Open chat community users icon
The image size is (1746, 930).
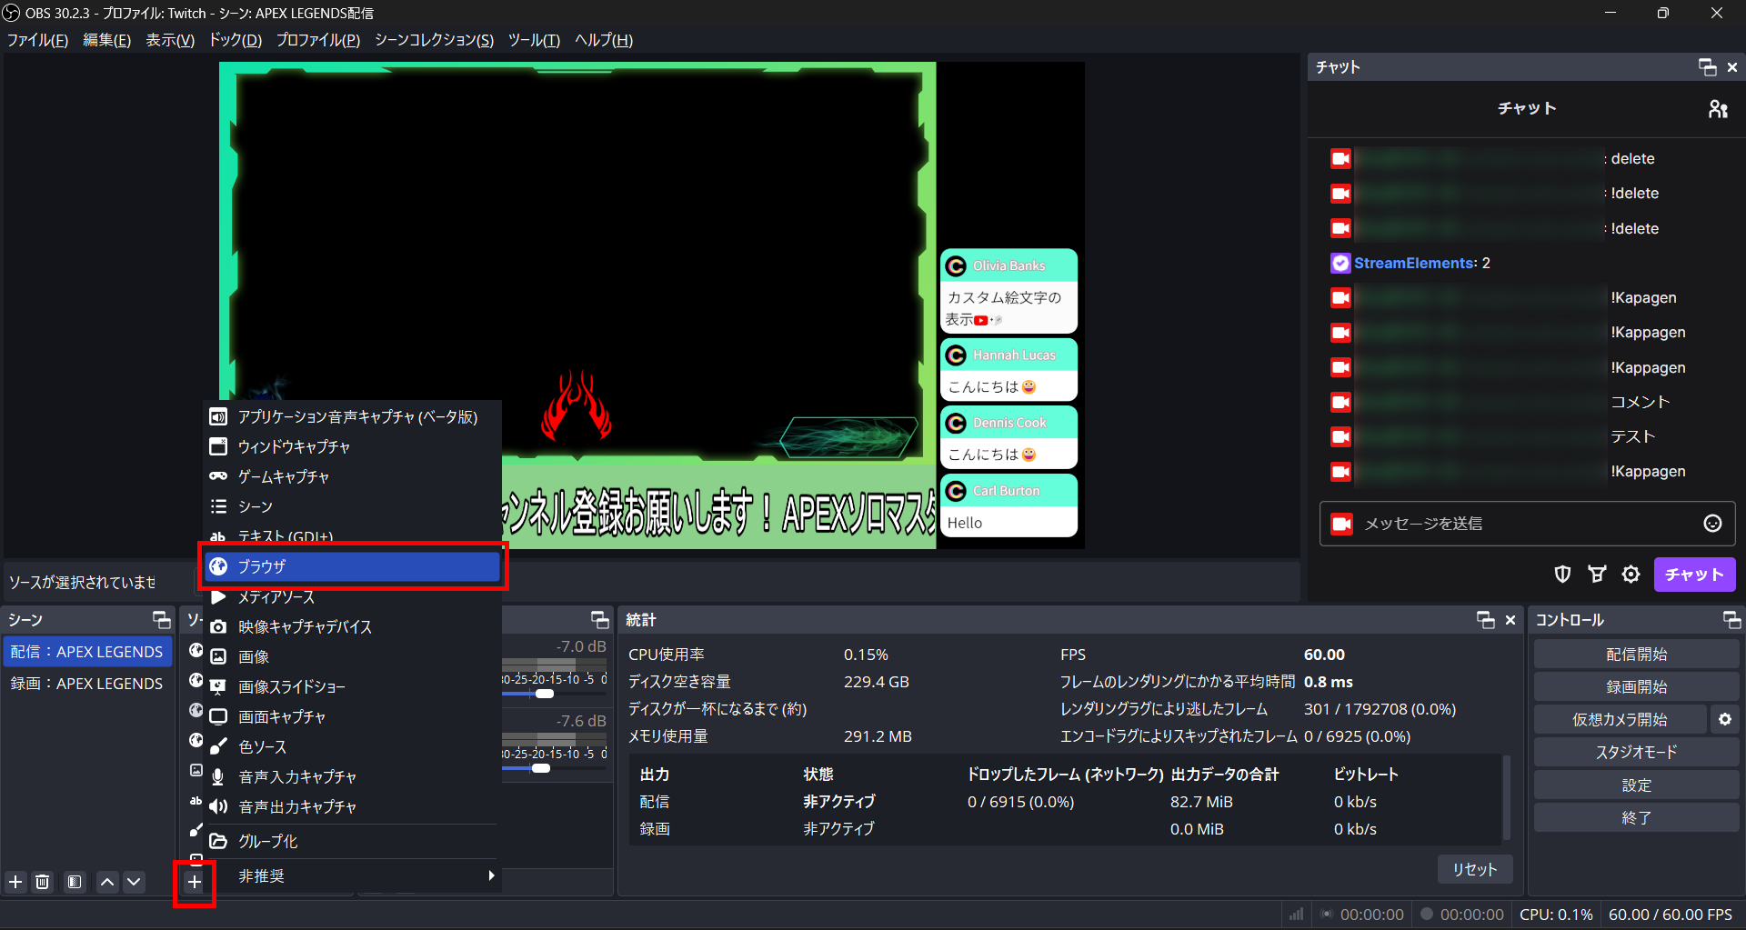pyautogui.click(x=1718, y=109)
